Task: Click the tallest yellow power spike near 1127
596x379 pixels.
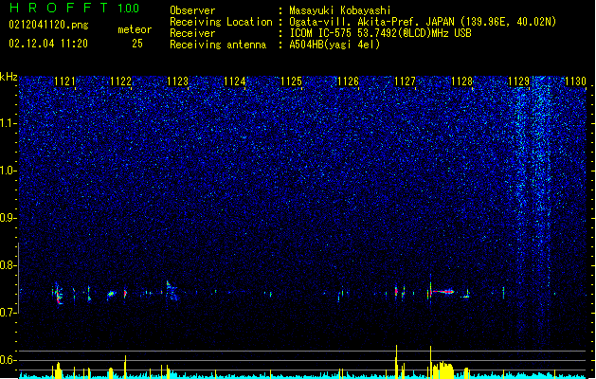Action: pyautogui.click(x=396, y=362)
